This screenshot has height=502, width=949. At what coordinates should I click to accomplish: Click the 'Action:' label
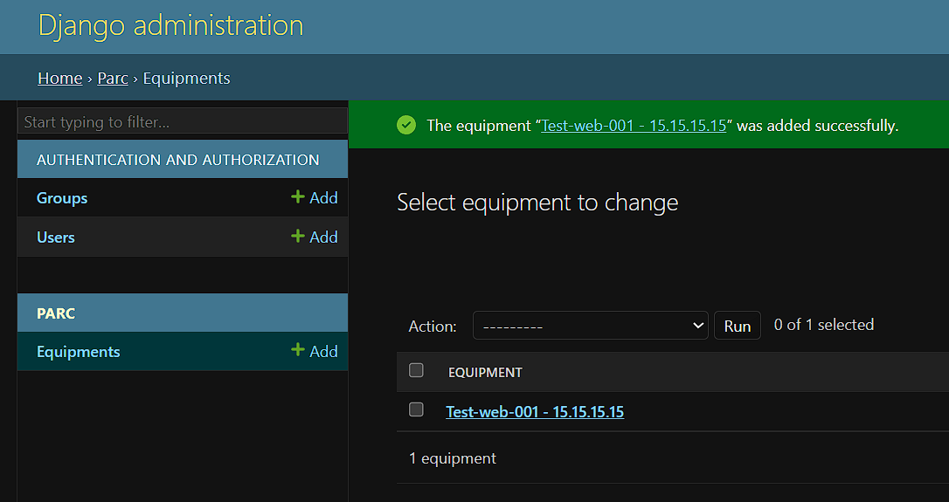coord(433,327)
